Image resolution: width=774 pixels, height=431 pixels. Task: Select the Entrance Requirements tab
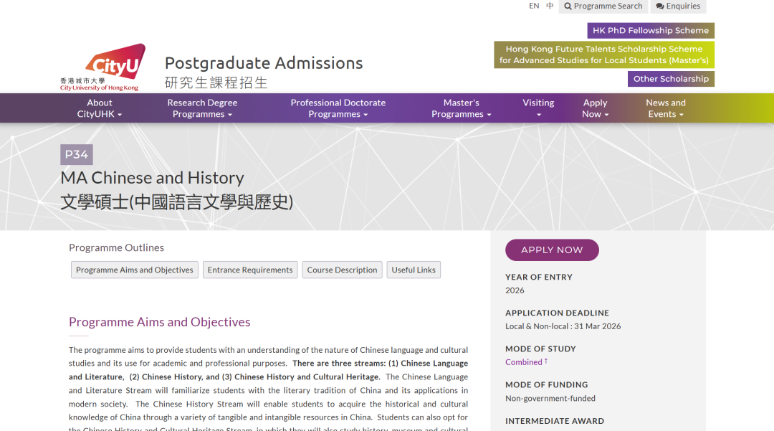249,270
